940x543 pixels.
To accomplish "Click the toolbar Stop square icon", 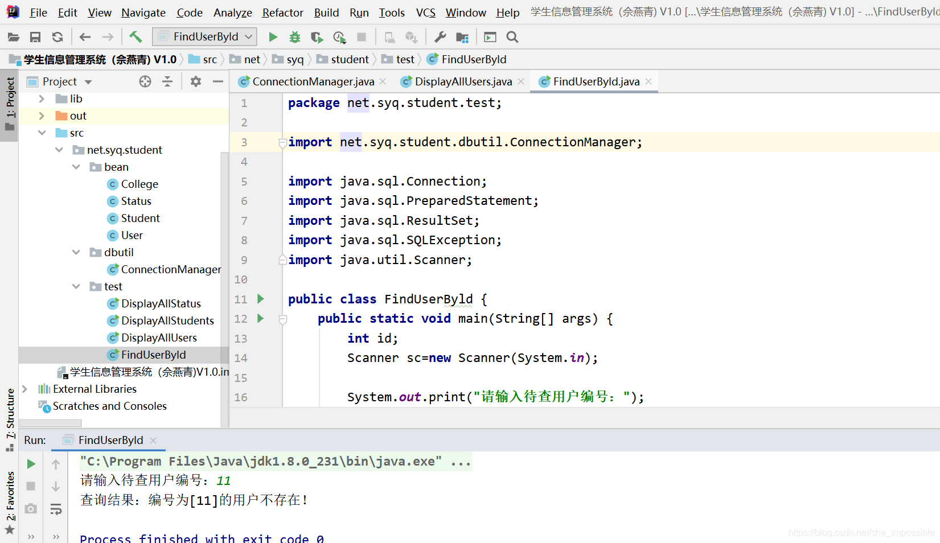I will tap(361, 37).
